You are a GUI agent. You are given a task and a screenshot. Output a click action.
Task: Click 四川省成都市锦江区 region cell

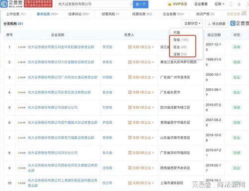pyautogui.click(x=175, y=108)
